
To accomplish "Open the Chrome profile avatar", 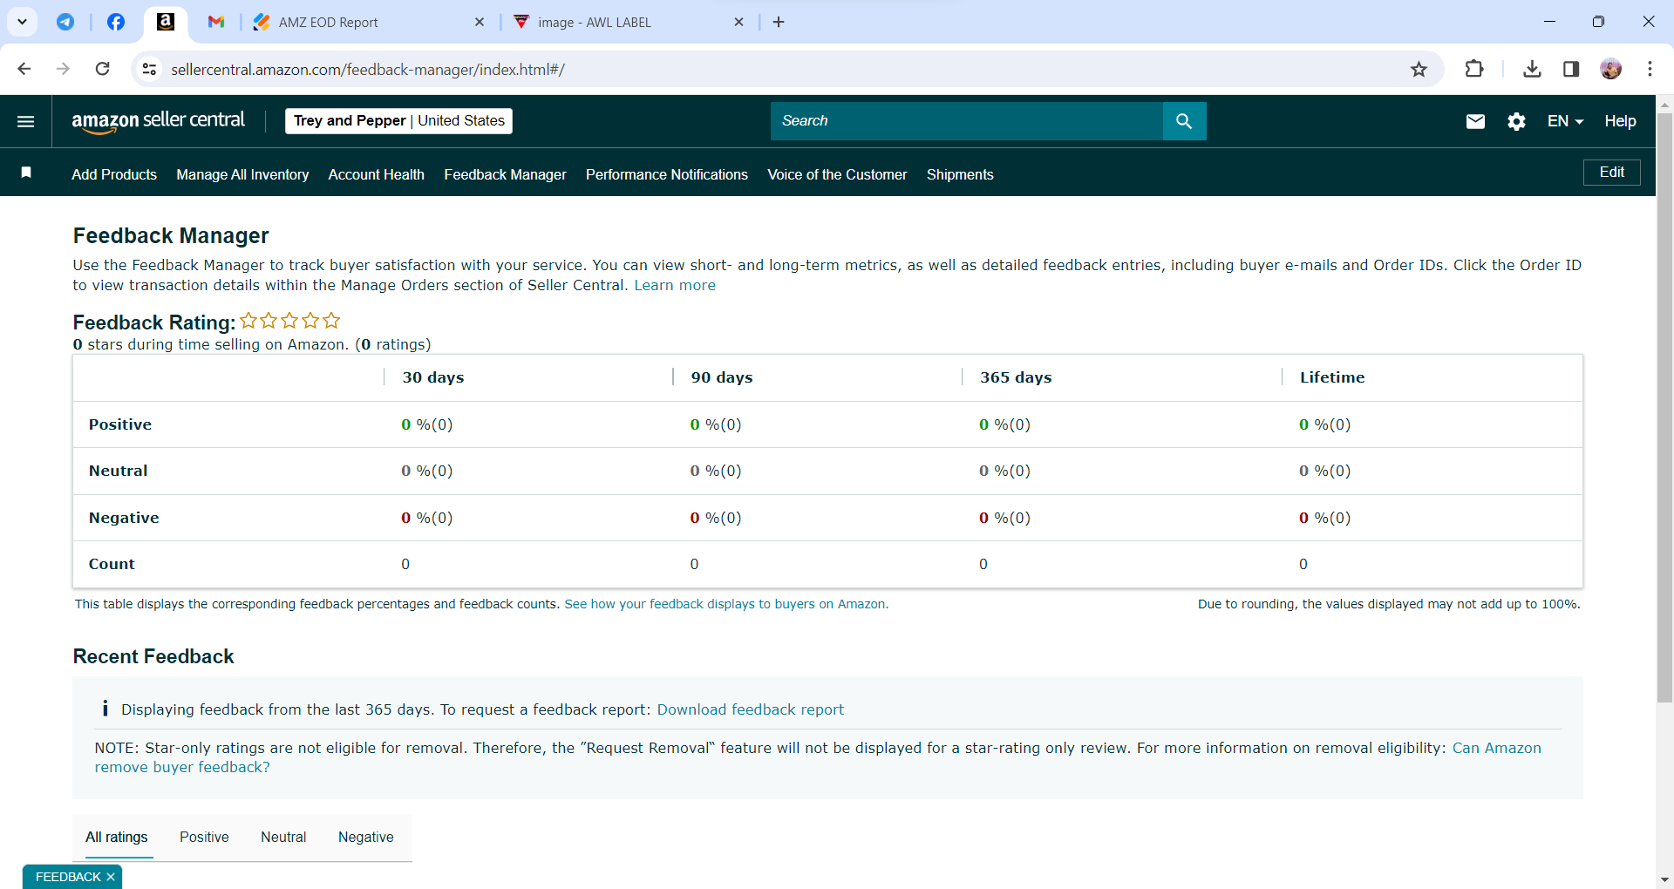I will pyautogui.click(x=1610, y=69).
